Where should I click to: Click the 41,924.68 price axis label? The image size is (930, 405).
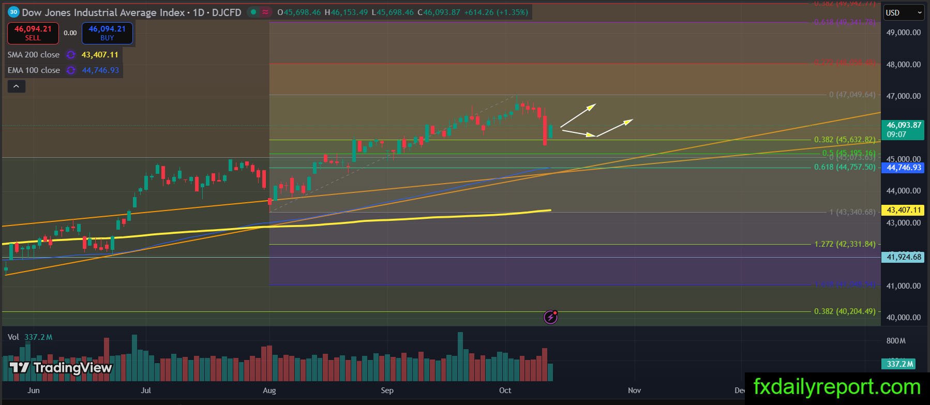click(903, 257)
